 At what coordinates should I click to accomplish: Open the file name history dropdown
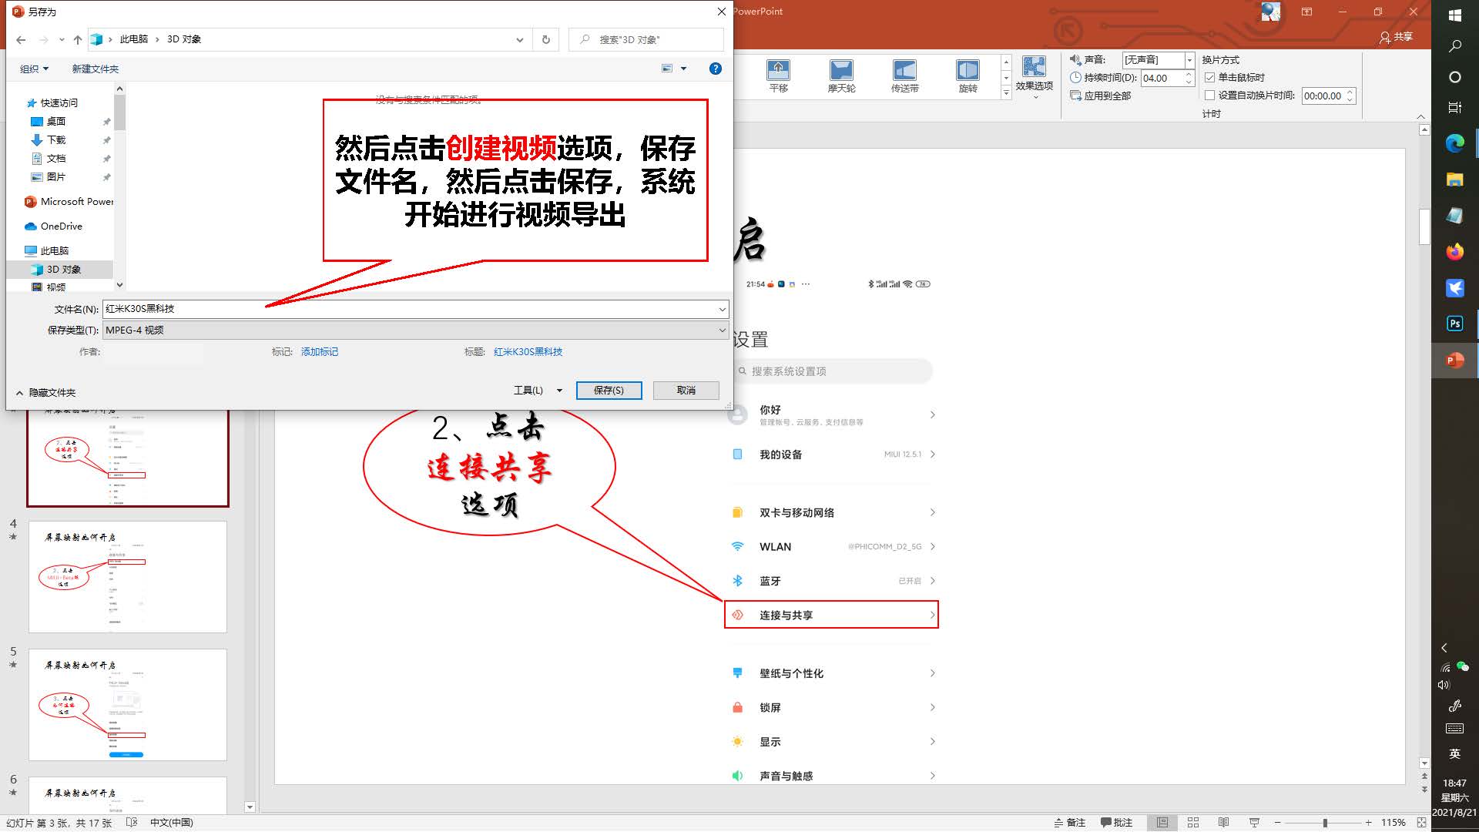(x=722, y=309)
